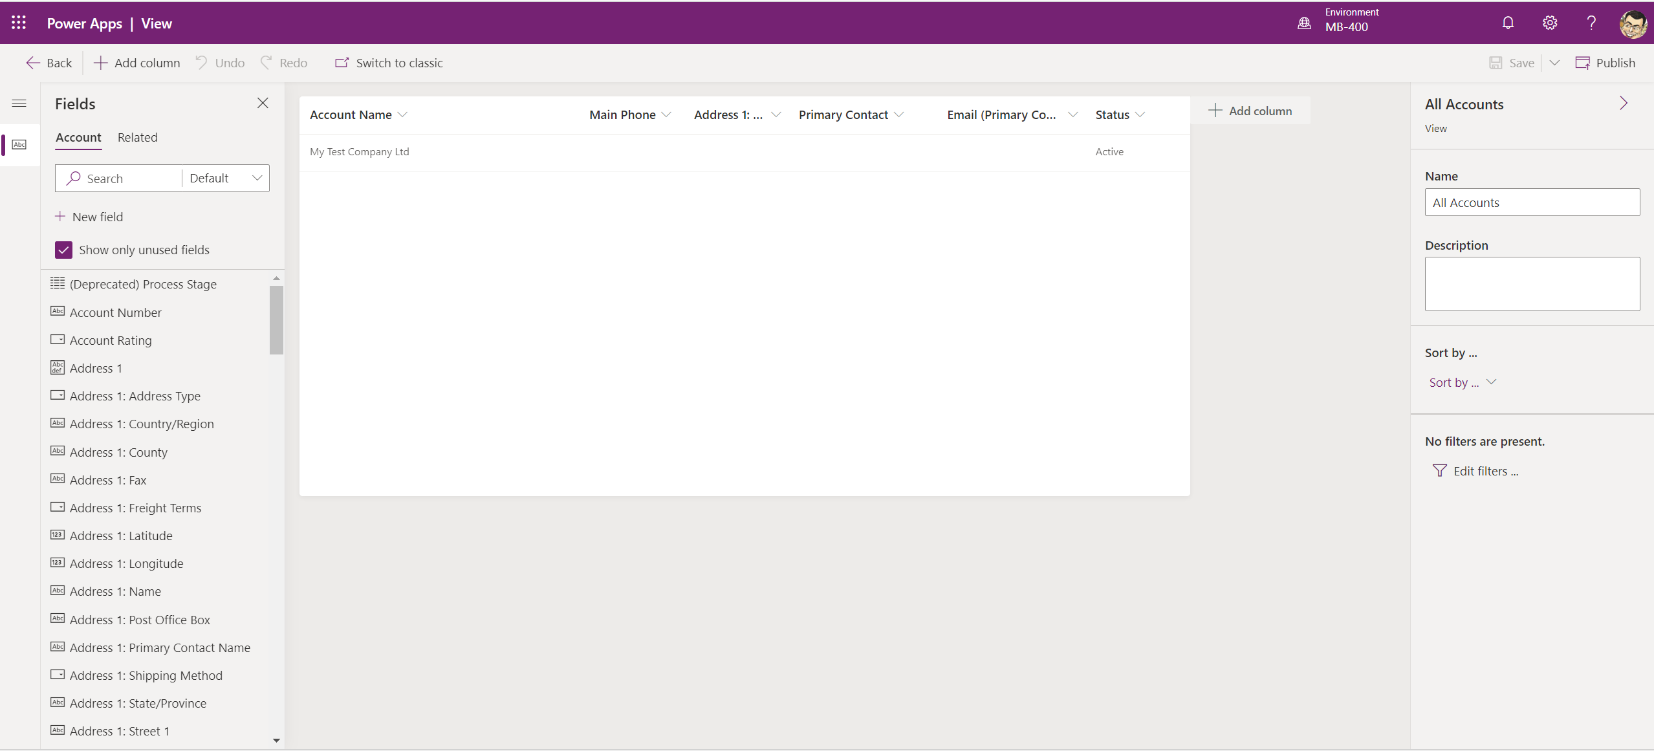Image resolution: width=1654 pixels, height=751 pixels.
Task: Open the user profile avatar
Action: tap(1633, 25)
